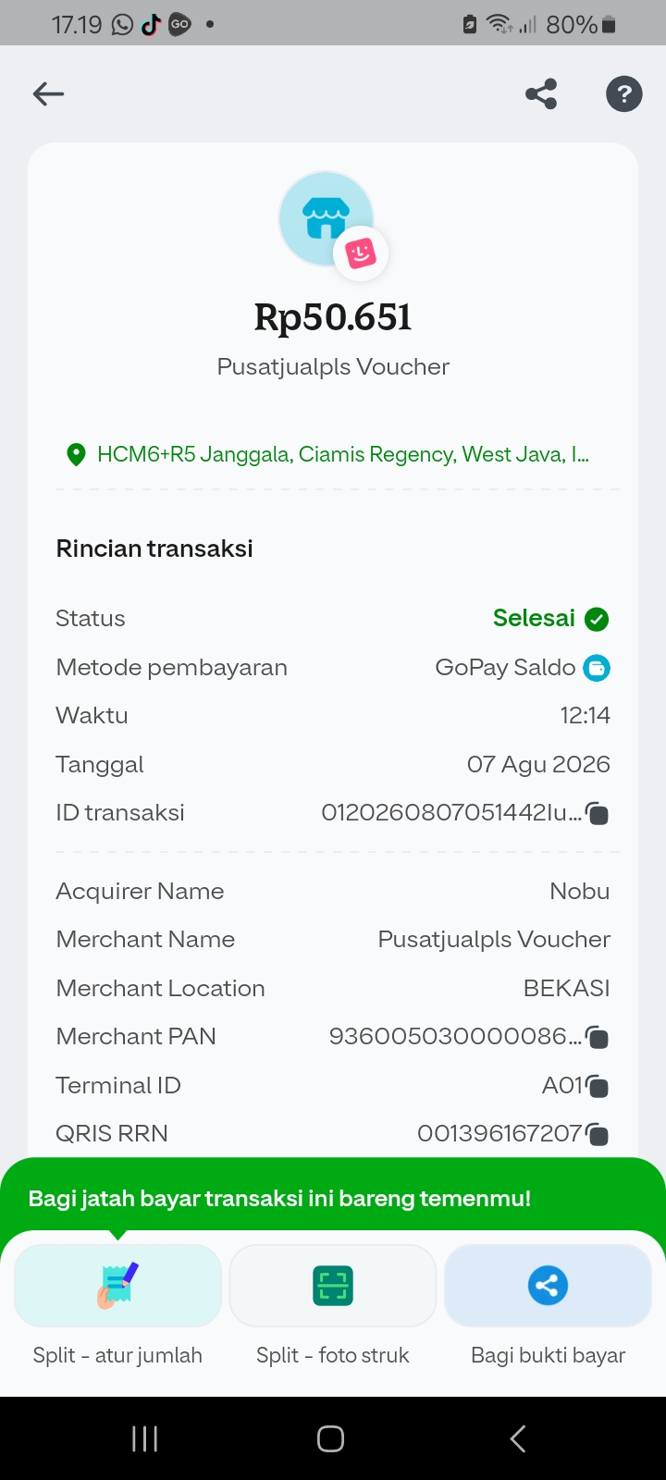Tap the Selesai status checkmark

click(x=597, y=619)
